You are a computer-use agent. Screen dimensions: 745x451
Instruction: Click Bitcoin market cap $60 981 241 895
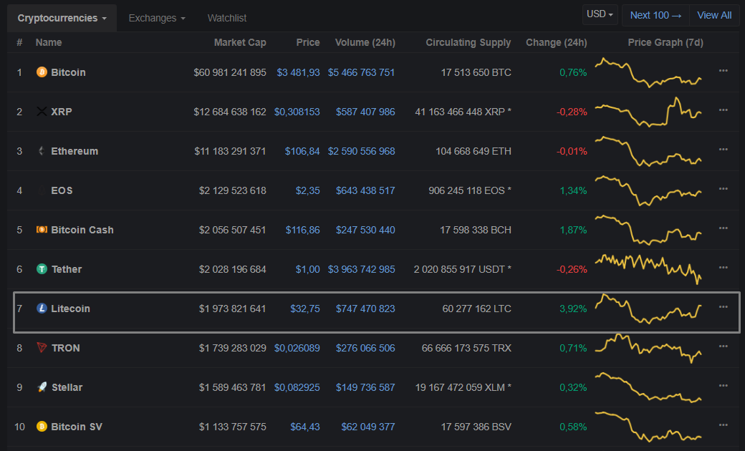230,72
